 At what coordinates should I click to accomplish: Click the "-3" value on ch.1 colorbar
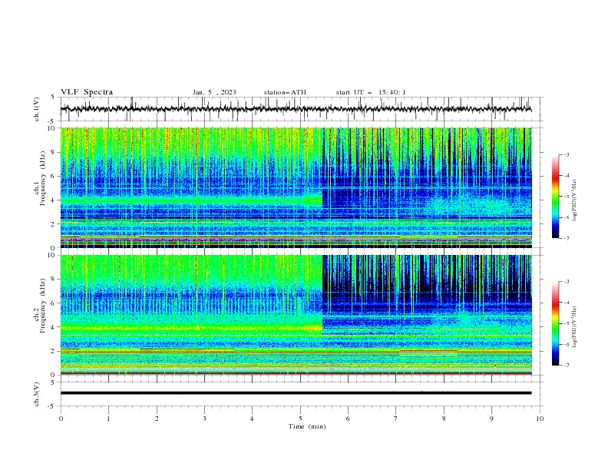click(x=566, y=154)
